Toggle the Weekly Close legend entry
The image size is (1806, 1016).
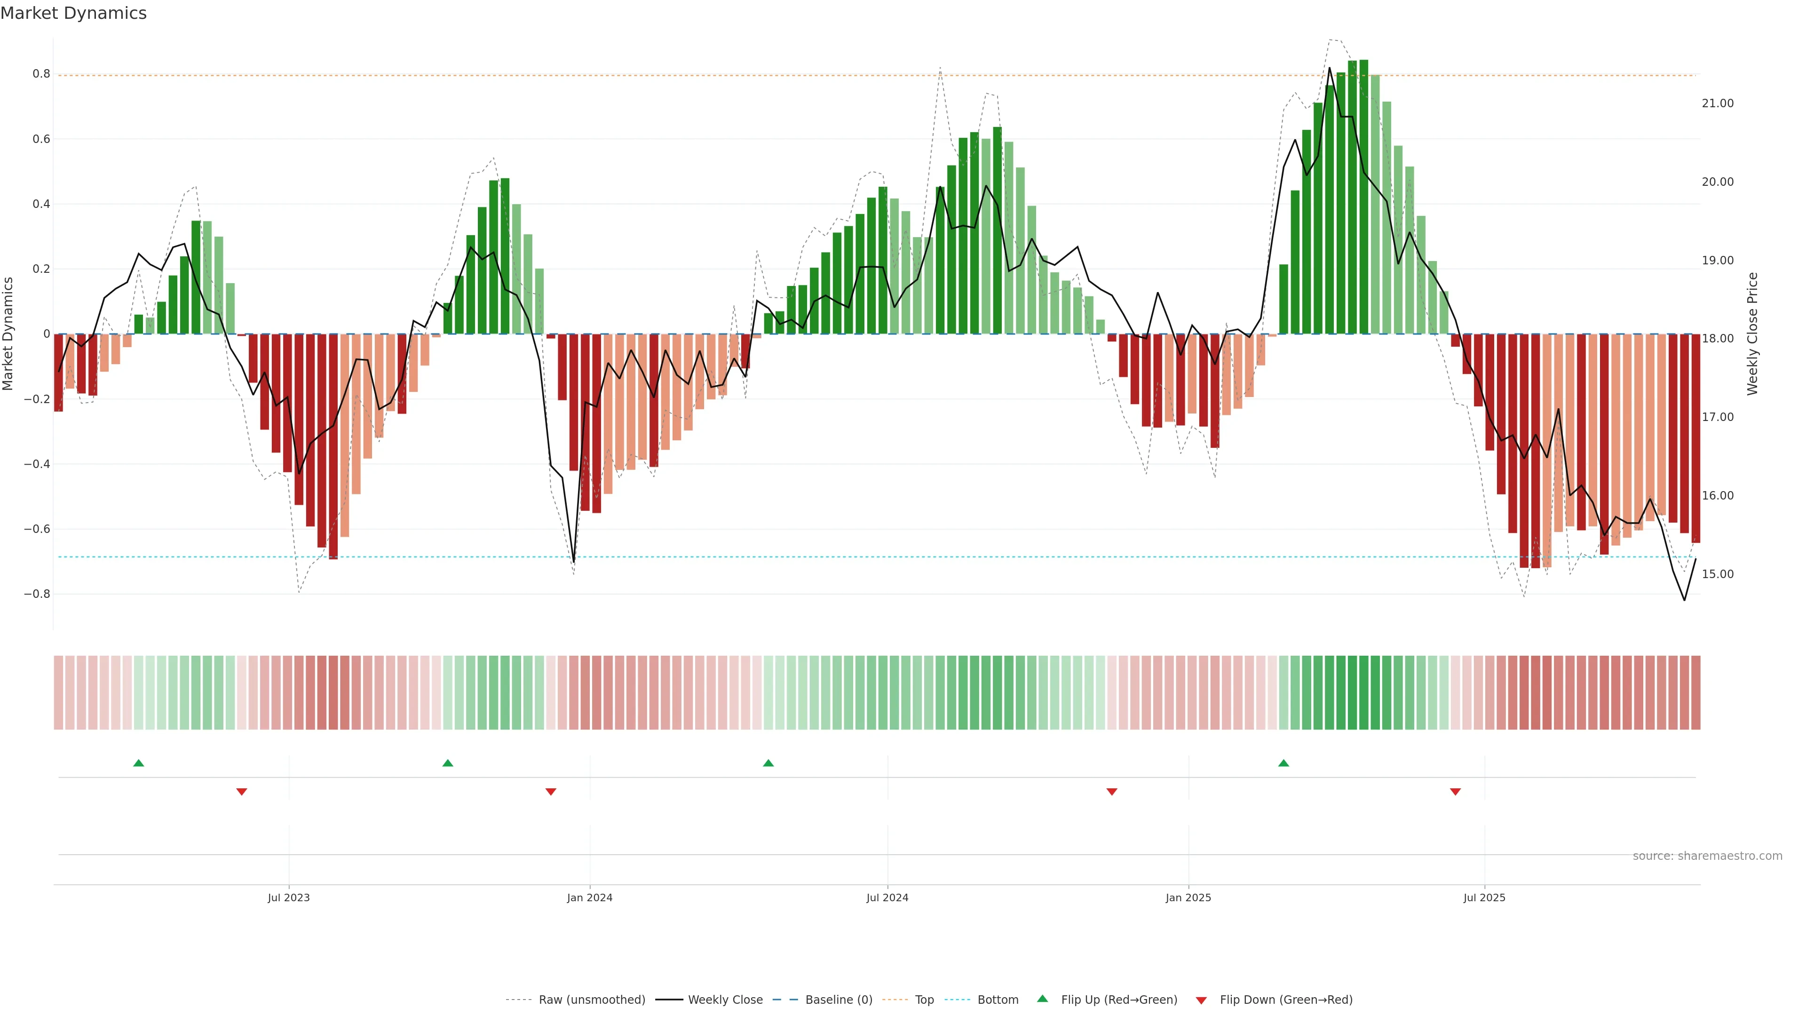pos(725,1000)
